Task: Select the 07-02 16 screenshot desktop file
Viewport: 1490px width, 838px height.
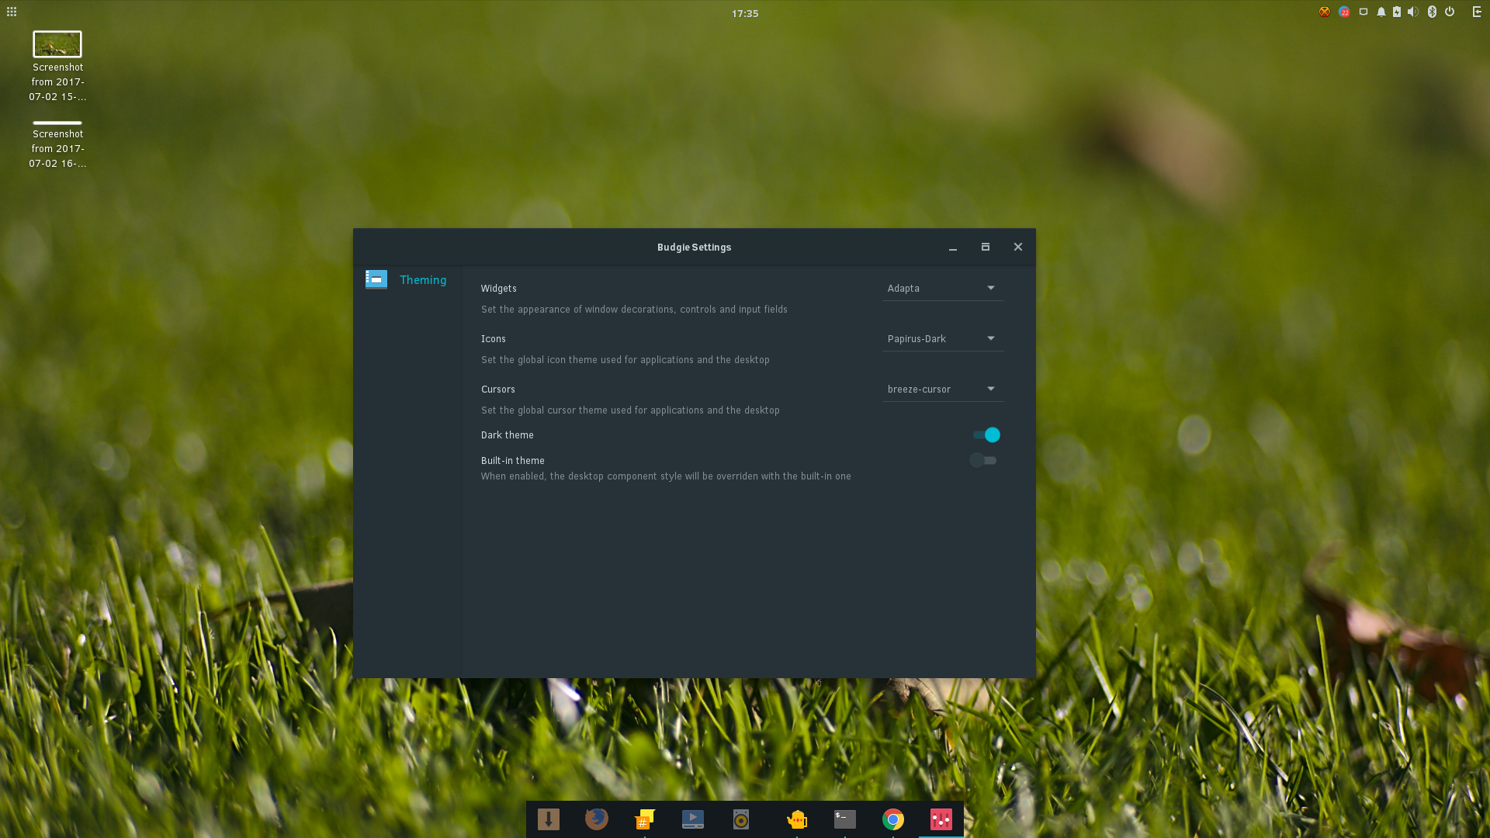Action: [57, 145]
